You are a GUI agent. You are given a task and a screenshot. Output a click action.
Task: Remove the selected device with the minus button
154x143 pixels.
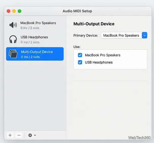(x=19, y=135)
